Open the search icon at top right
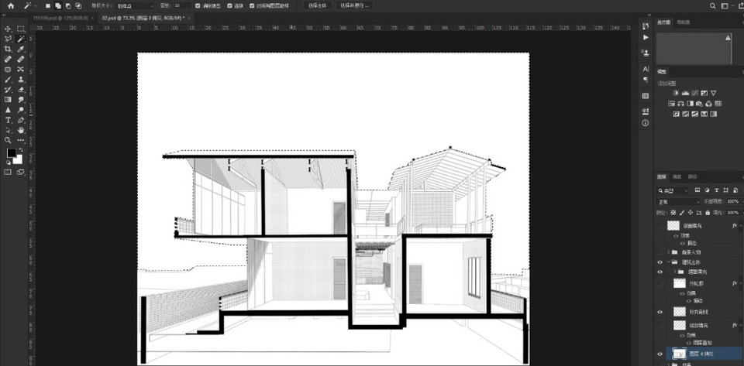744x366 pixels. click(x=713, y=5)
